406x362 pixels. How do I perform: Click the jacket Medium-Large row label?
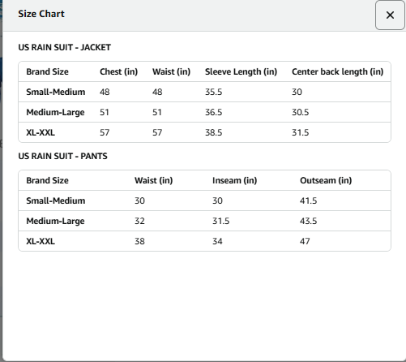click(55, 112)
